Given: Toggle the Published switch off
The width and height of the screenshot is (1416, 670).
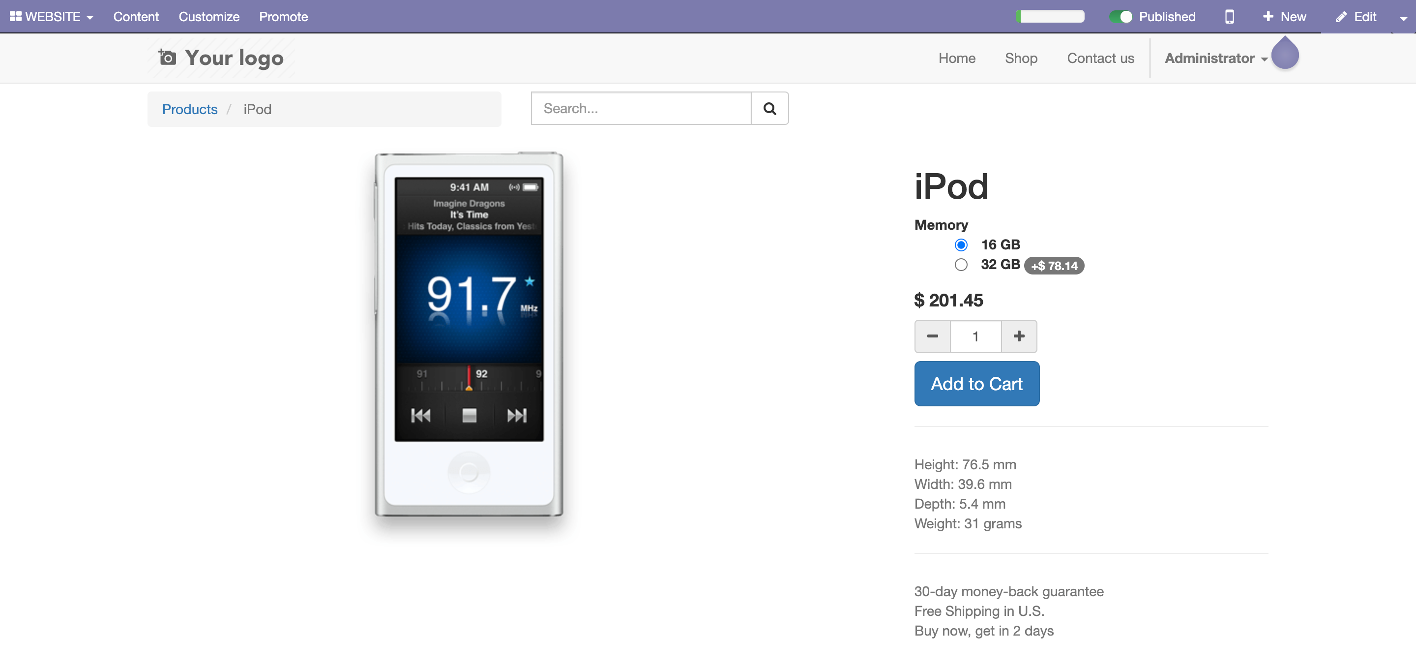Looking at the screenshot, I should coord(1121,17).
